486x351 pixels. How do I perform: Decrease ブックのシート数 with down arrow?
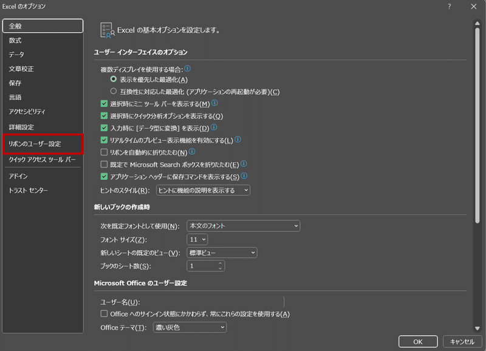coord(220,268)
